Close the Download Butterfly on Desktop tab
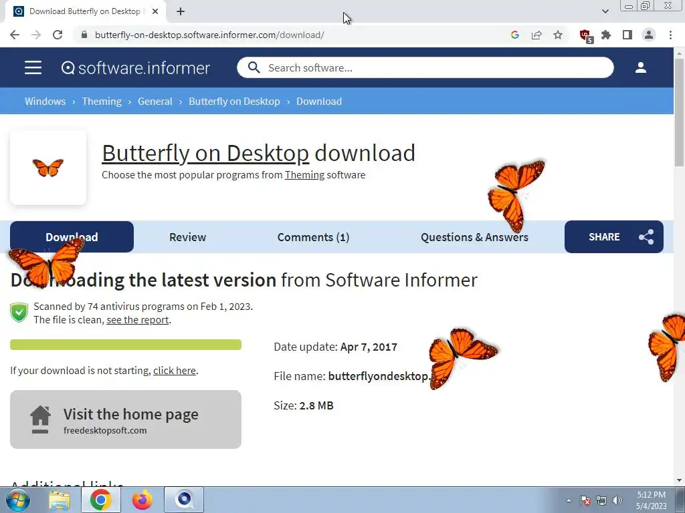Screen dimensions: 685x513 [x=155, y=11]
